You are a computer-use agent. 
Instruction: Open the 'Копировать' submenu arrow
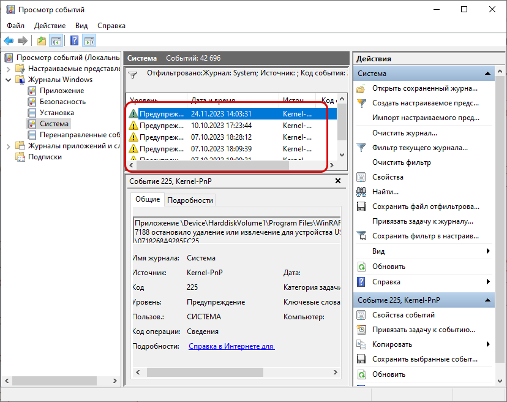(x=488, y=344)
